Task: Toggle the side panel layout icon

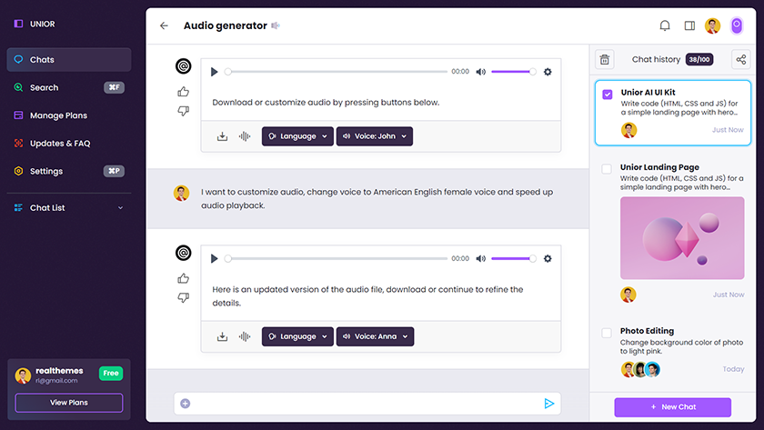Action: click(689, 25)
